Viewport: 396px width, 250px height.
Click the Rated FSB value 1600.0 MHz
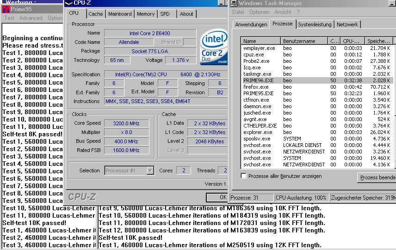(126, 150)
